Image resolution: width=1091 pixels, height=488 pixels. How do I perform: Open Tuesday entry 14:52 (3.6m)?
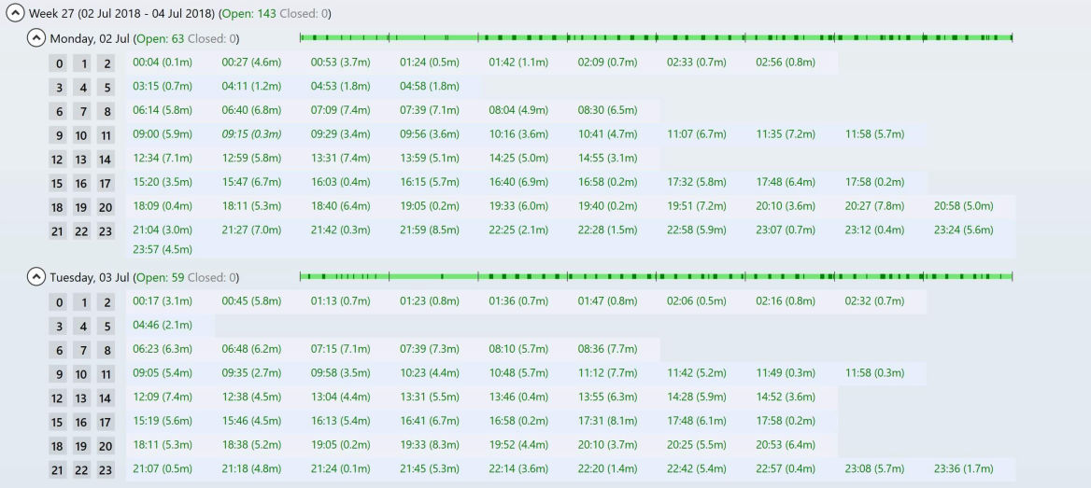coord(786,397)
